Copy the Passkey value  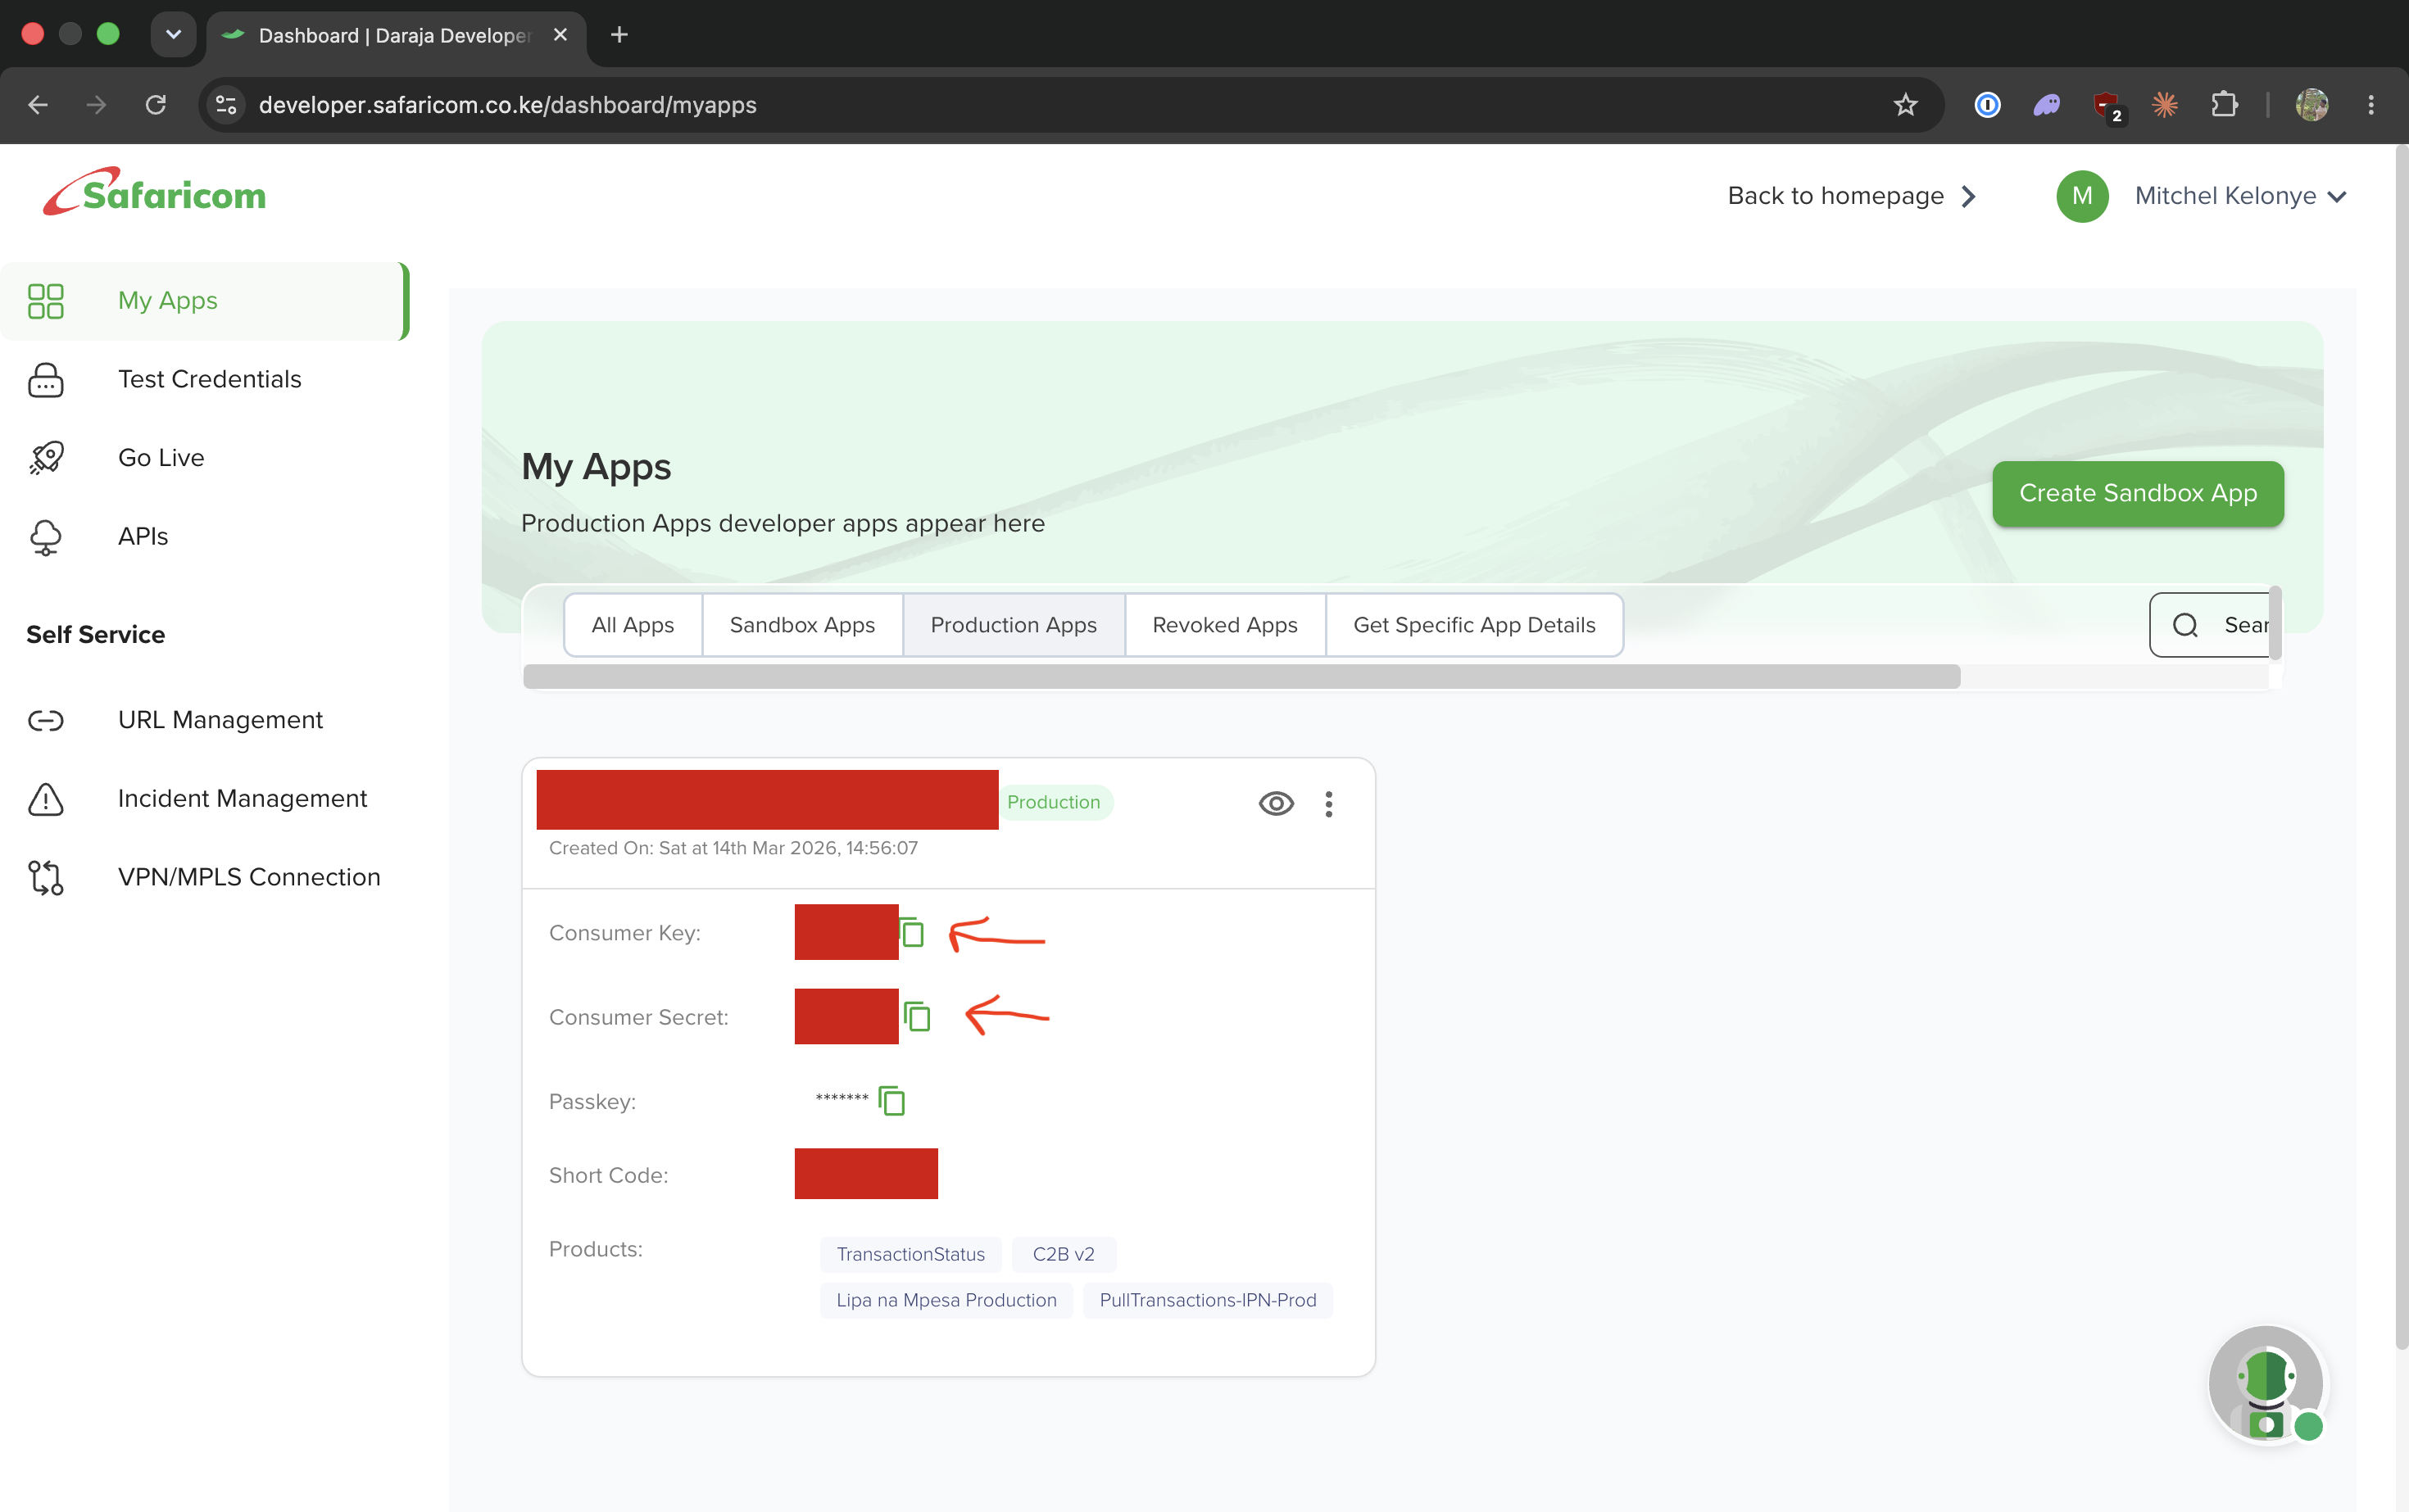click(x=891, y=1101)
